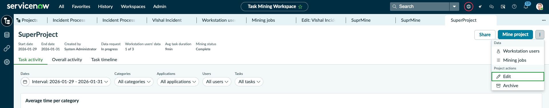This screenshot has width=549, height=108.
Task: Click the Average time per category heading
Action: pyautogui.click(x=52, y=101)
